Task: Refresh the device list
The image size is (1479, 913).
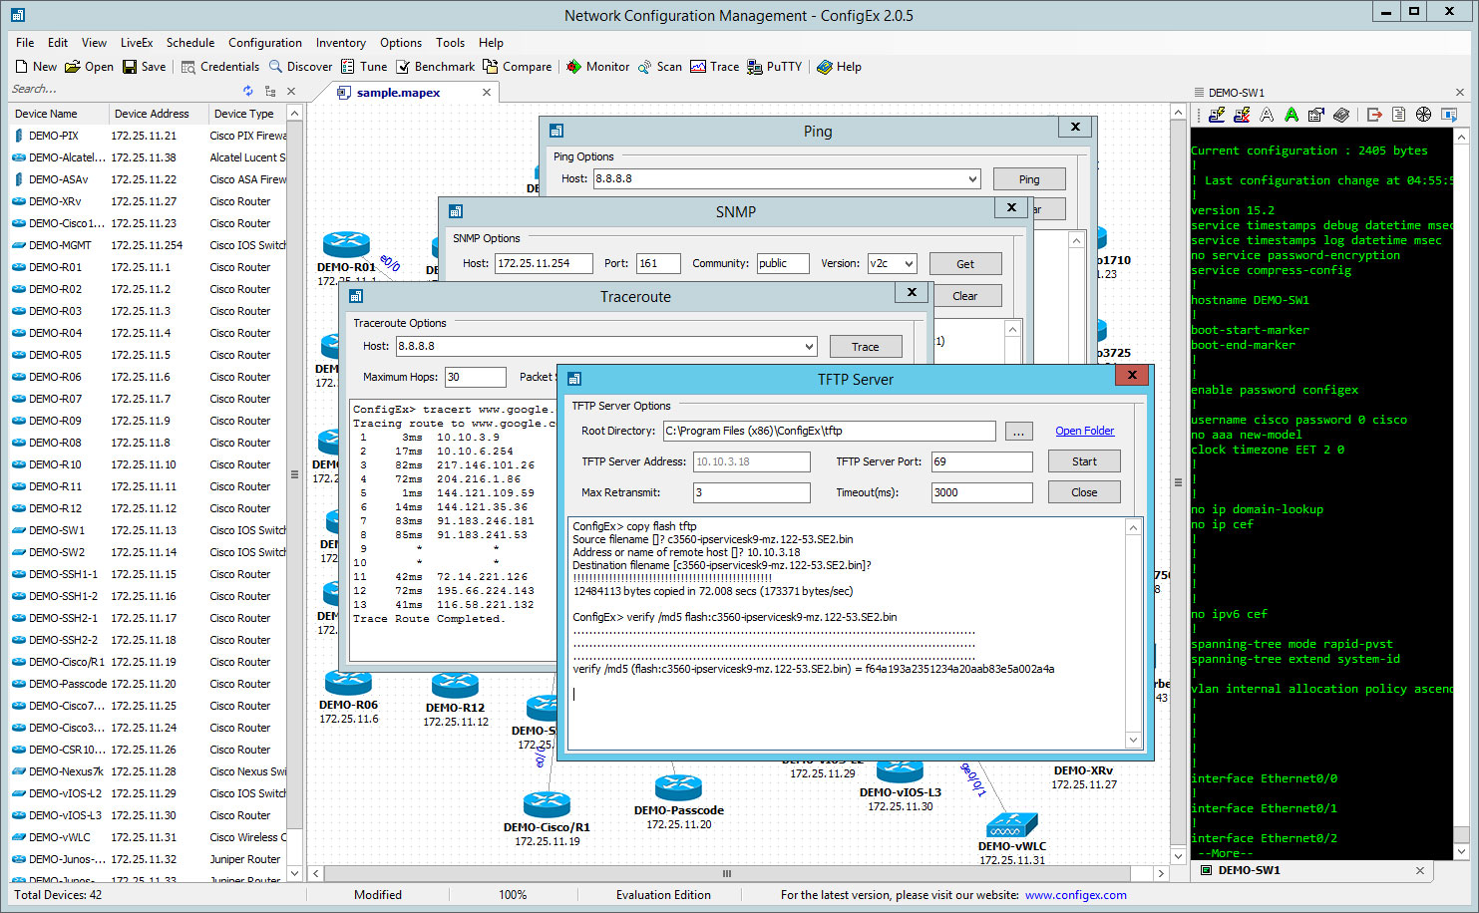Action: coord(248,91)
